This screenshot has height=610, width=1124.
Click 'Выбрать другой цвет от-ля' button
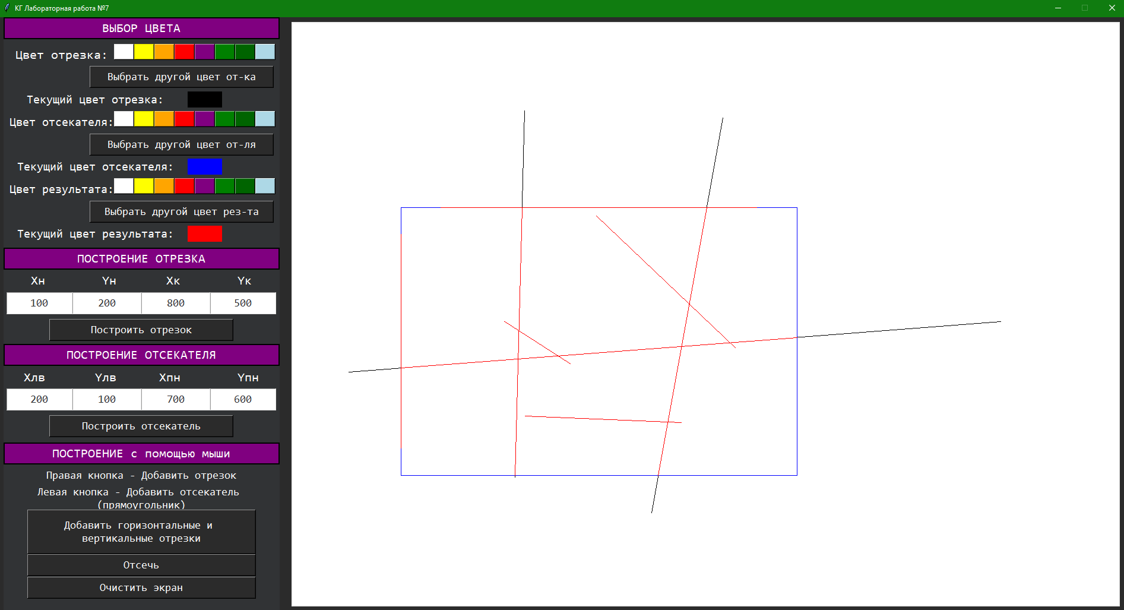[x=182, y=144]
